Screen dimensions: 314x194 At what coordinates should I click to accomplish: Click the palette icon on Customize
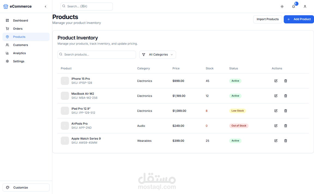point(8,187)
